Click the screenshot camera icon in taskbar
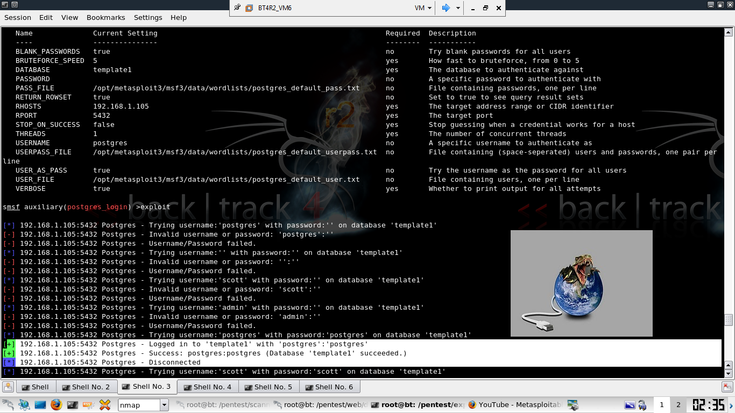The image size is (735, 413). click(x=573, y=405)
